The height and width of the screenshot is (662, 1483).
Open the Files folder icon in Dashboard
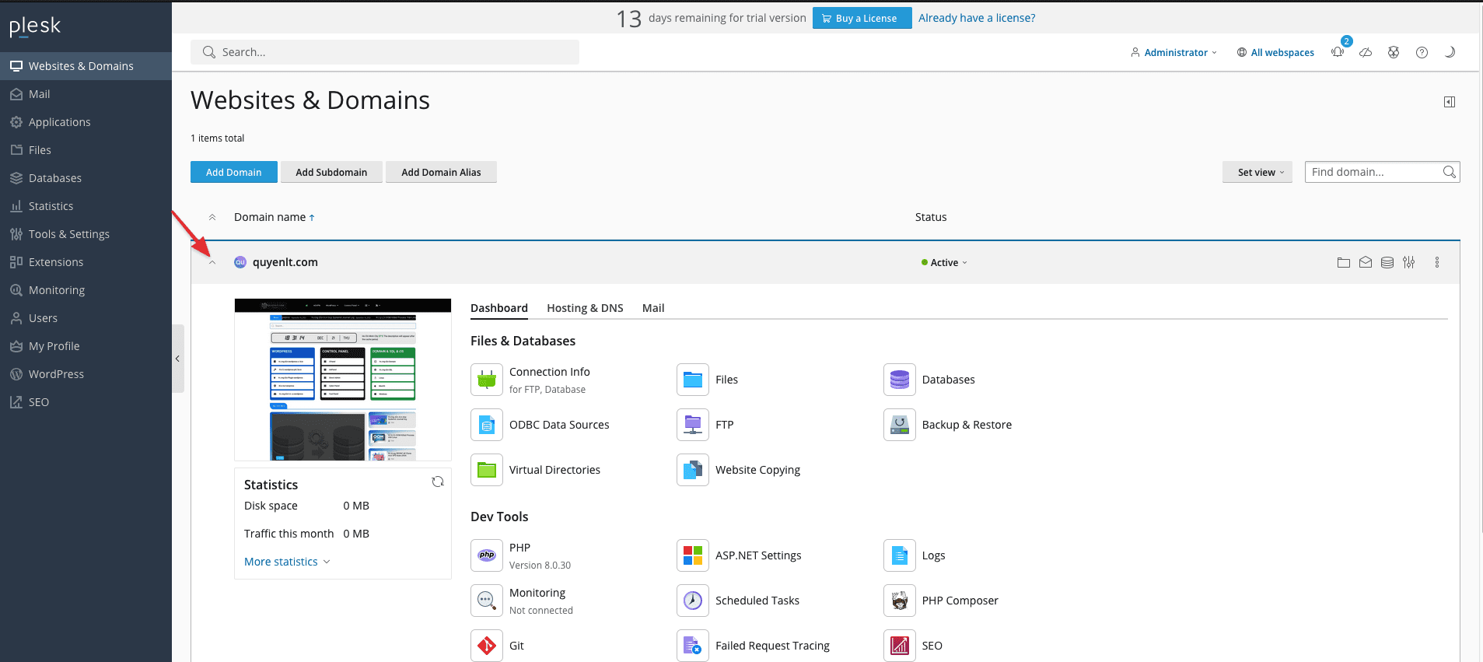(x=693, y=380)
